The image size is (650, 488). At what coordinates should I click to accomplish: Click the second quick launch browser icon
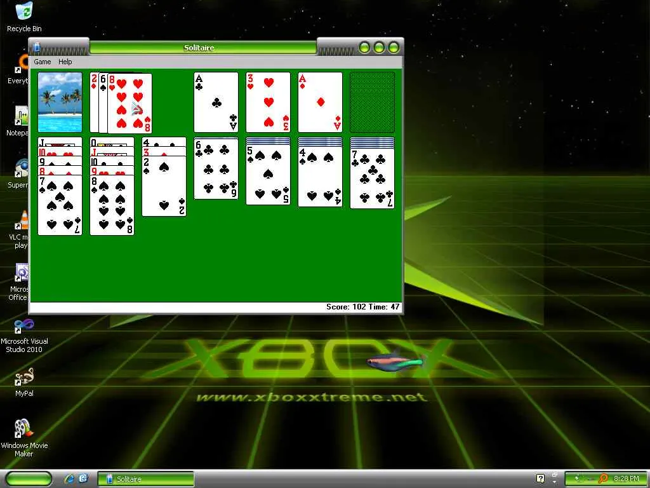84,478
